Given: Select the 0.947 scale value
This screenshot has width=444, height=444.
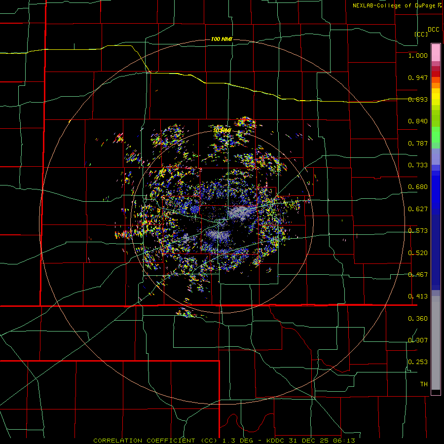Looking at the screenshot, I should (x=418, y=77).
